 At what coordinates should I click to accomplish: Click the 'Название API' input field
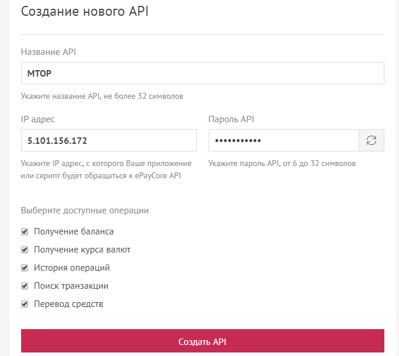(202, 73)
